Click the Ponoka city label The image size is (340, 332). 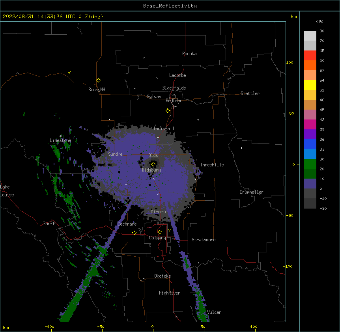pyautogui.click(x=189, y=54)
